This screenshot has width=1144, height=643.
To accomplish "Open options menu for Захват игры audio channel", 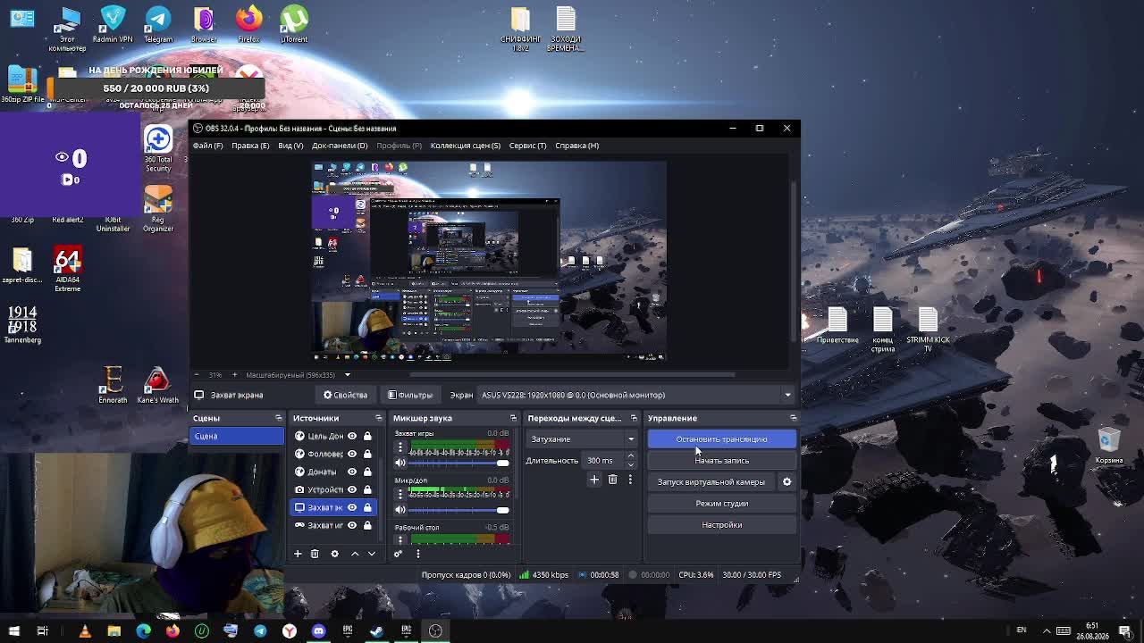I will pos(400,447).
